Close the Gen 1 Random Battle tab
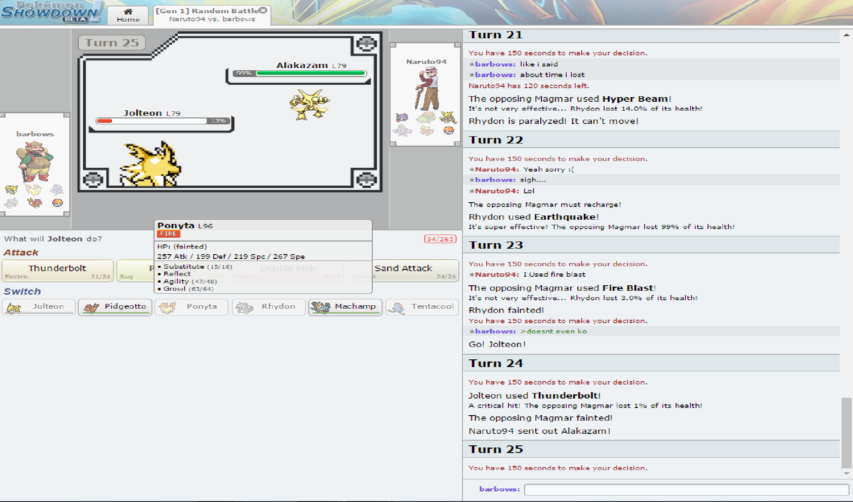Viewport: 853px width, 502px height. point(263,10)
